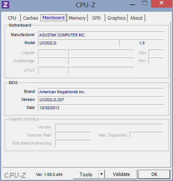Open the Tools dropdown arrow
The height and width of the screenshot is (181, 173).
(x=101, y=174)
